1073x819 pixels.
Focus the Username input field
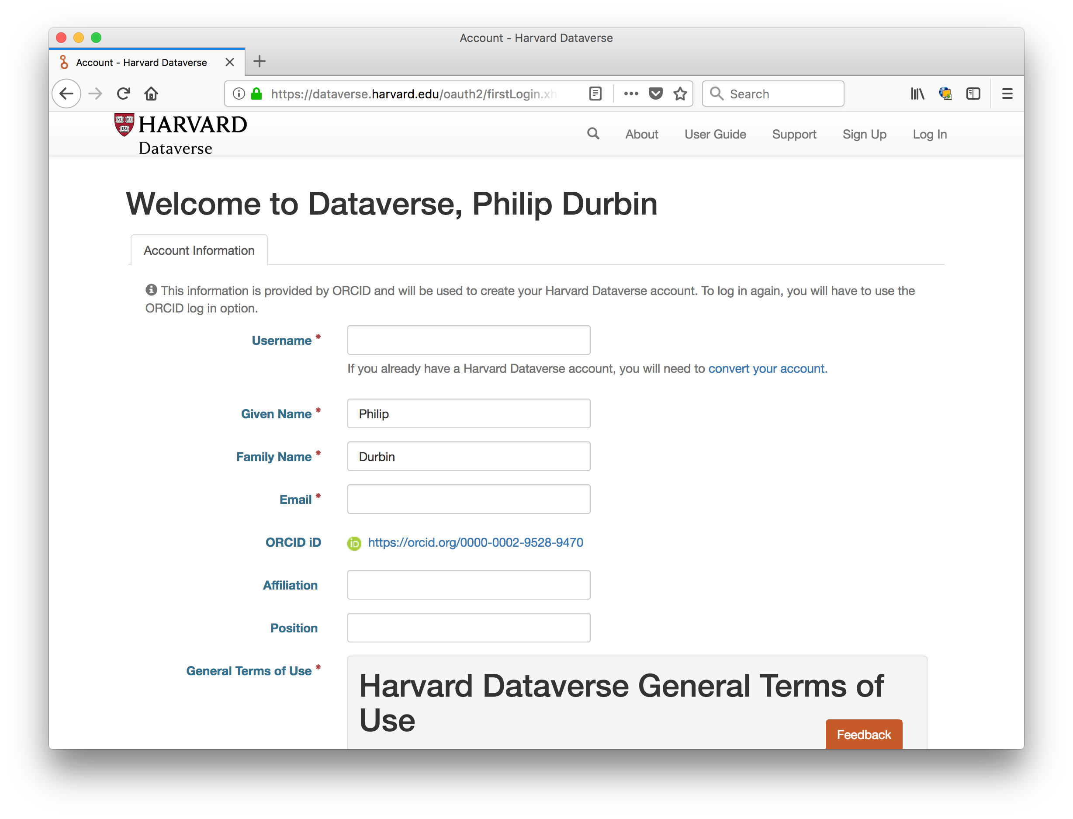469,340
